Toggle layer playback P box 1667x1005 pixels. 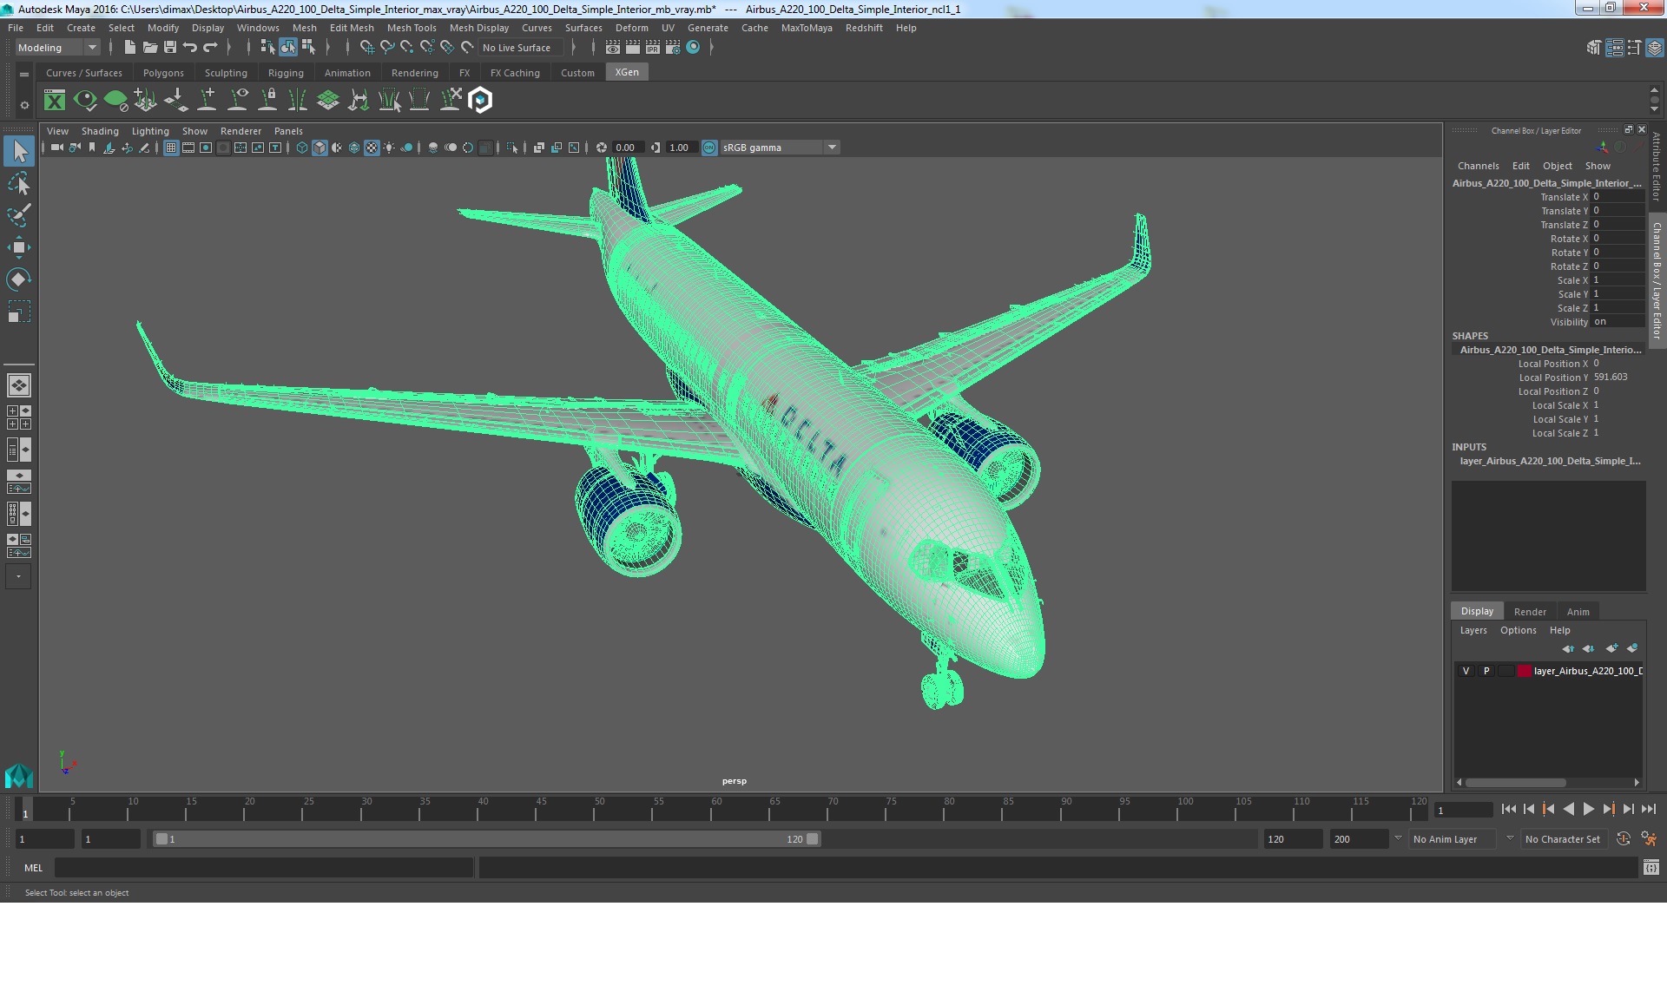click(1486, 671)
